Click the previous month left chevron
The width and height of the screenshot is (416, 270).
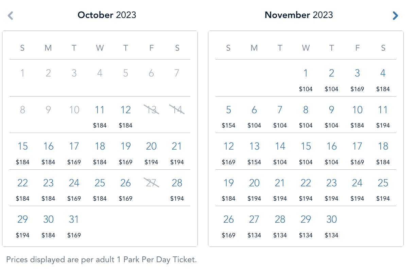(11, 16)
